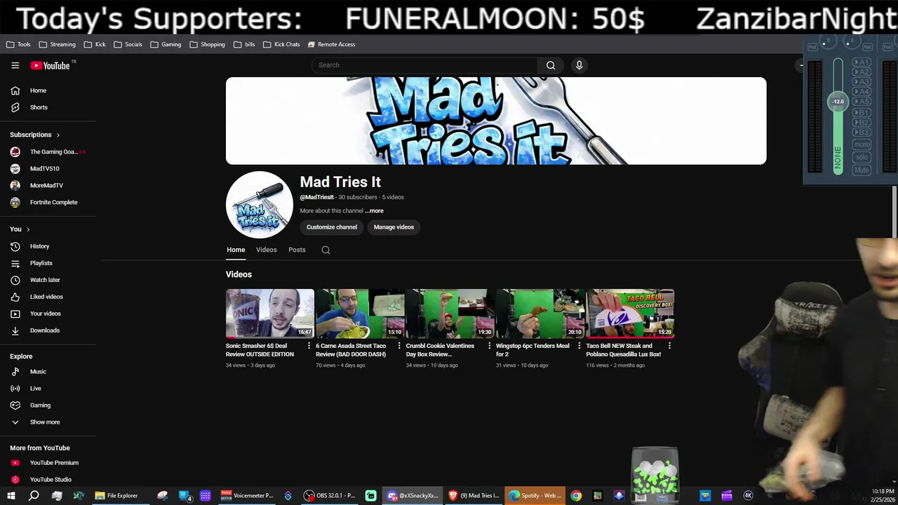
Task: Search within channel using magnifier icon
Action: point(326,250)
